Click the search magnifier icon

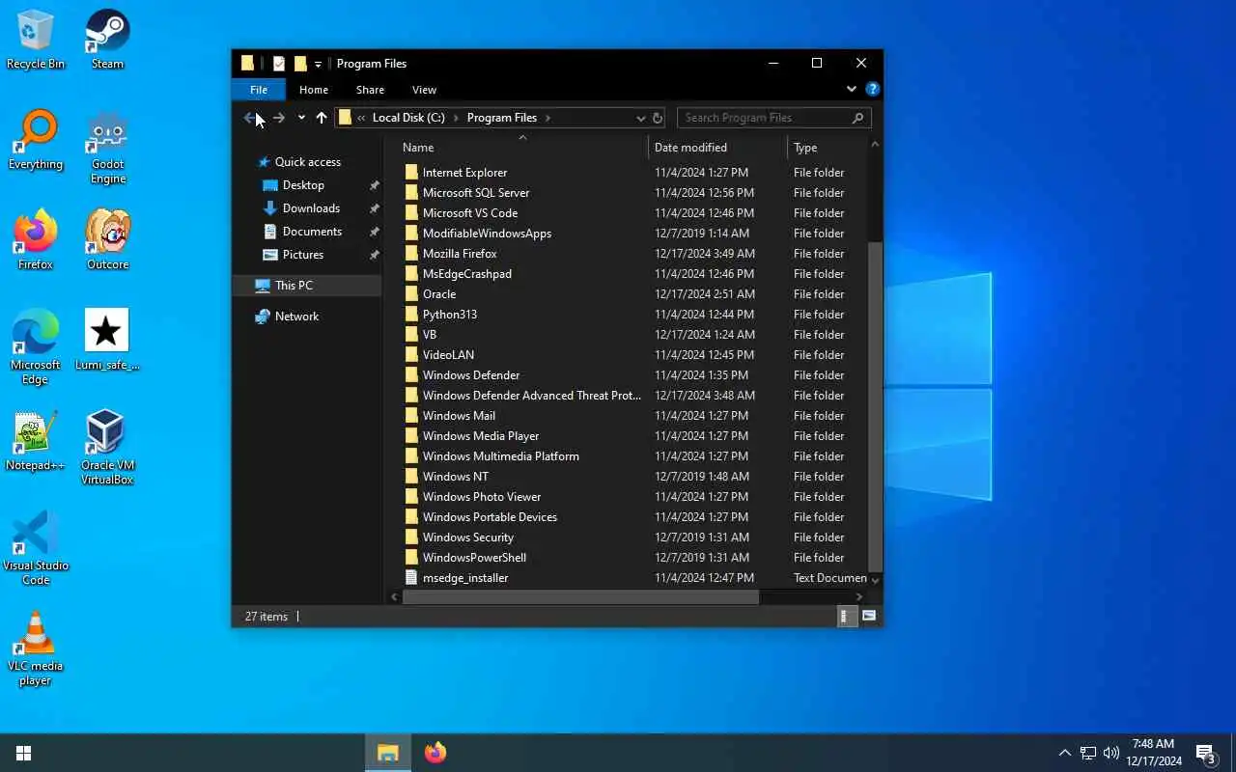[x=857, y=118]
